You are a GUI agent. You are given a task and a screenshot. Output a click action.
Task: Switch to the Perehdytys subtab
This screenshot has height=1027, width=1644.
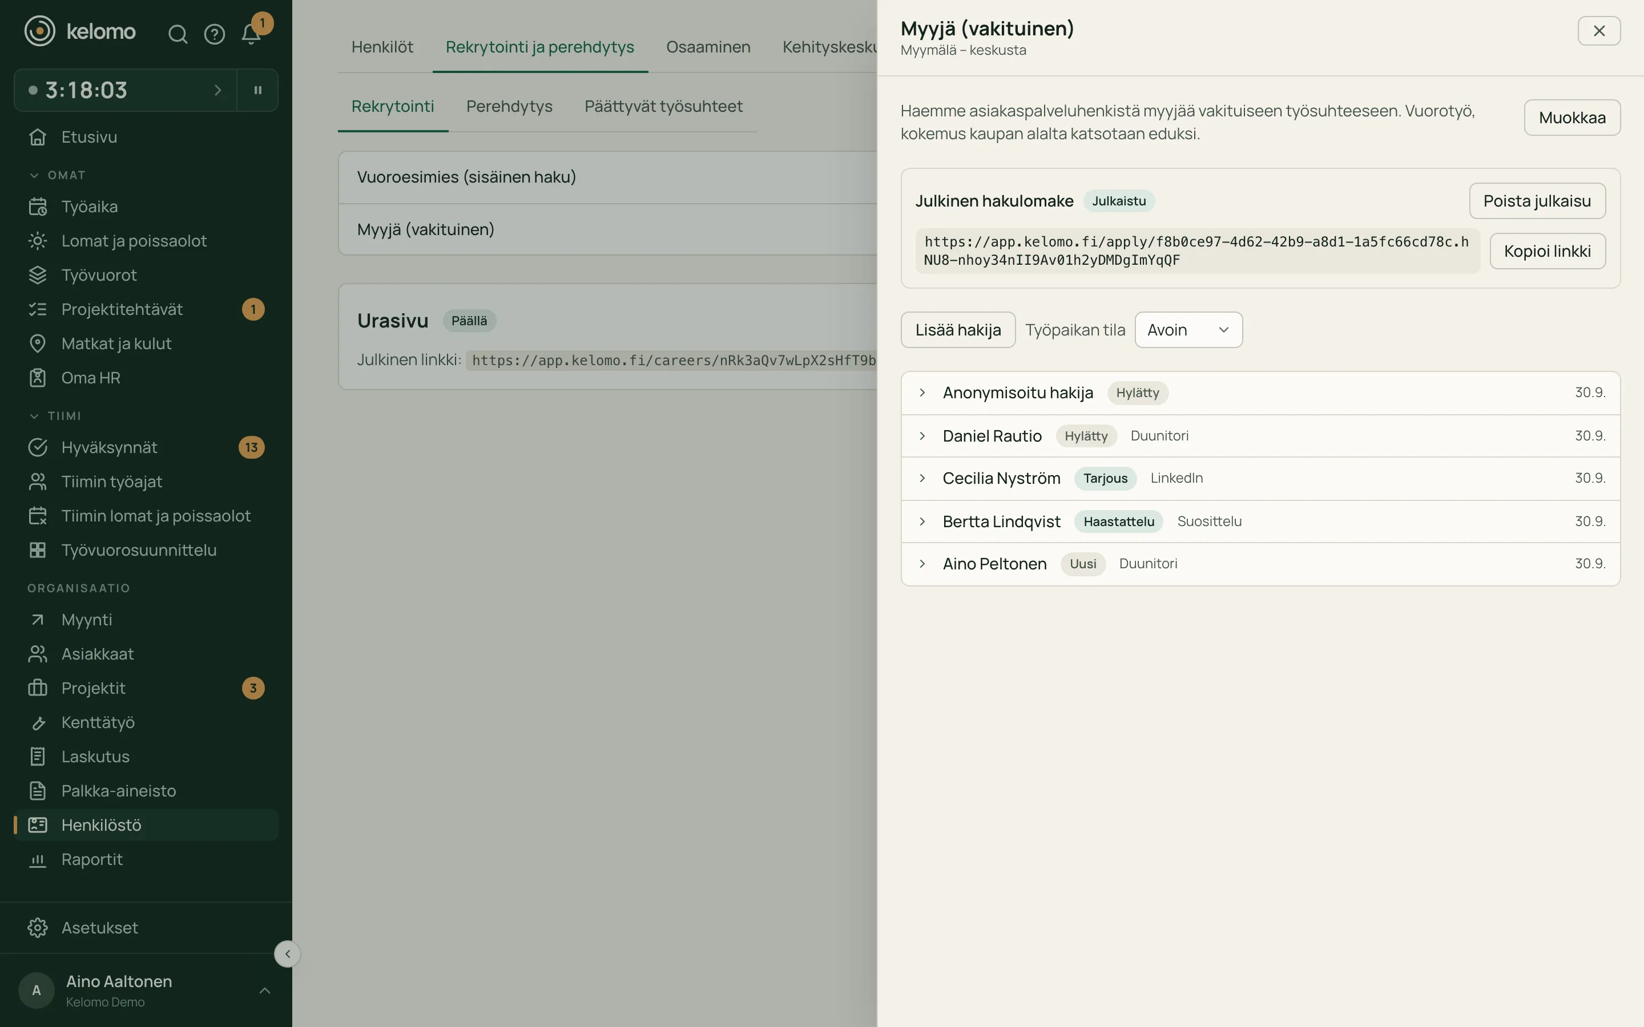tap(509, 107)
